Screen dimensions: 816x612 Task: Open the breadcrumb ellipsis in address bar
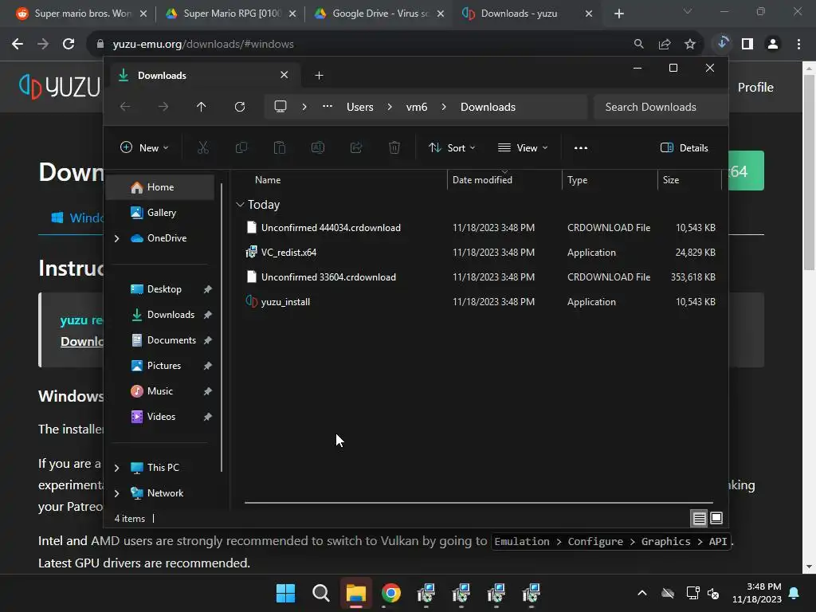pos(328,107)
